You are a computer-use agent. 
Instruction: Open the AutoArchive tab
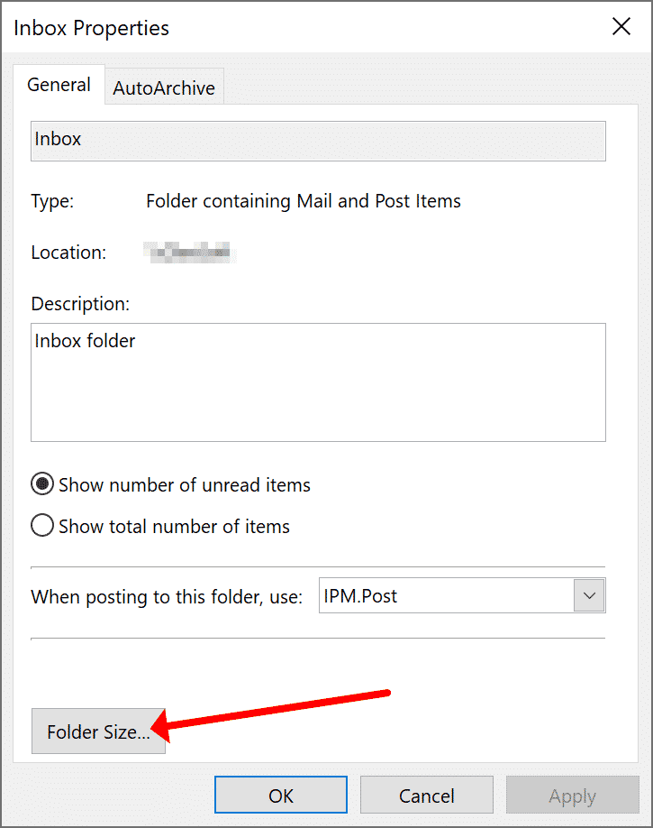164,87
